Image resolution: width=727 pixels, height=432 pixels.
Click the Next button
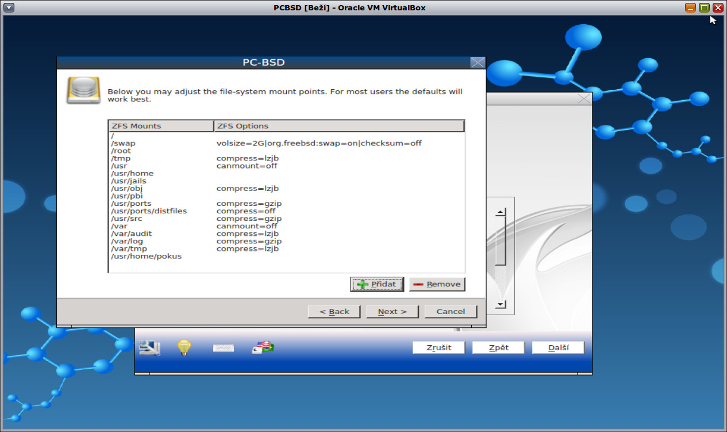pyautogui.click(x=392, y=311)
